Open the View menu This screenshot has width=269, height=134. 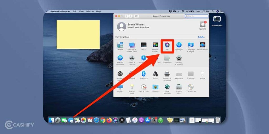[x=81, y=12]
